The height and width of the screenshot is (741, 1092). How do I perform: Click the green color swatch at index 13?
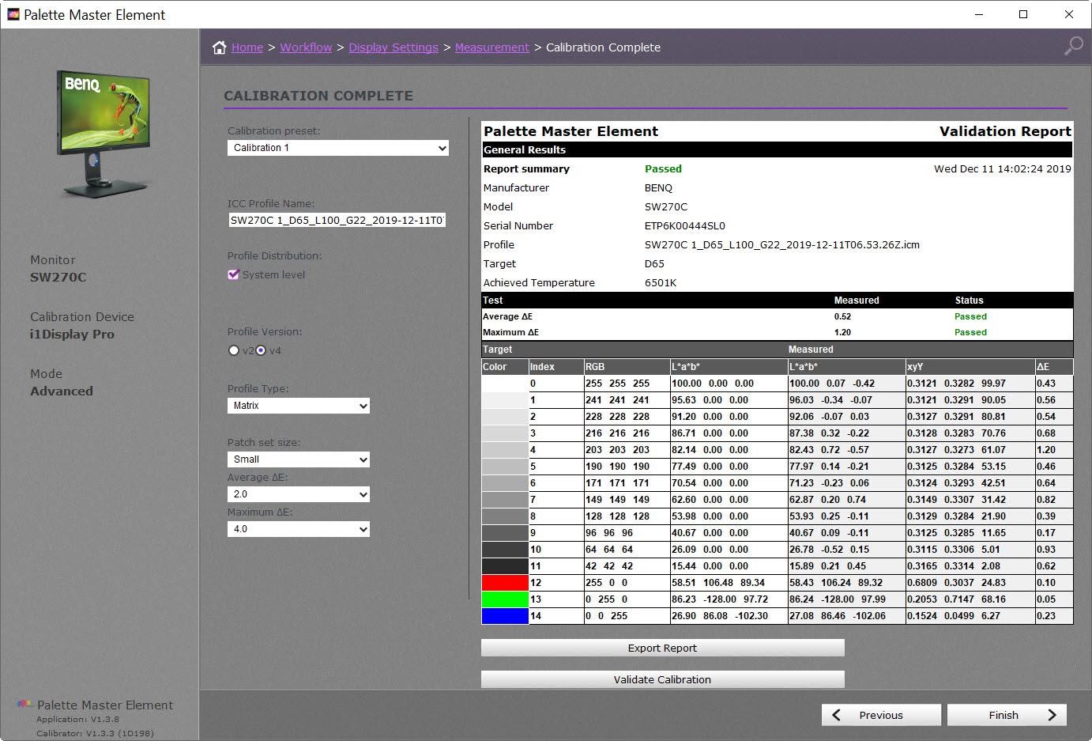tap(505, 599)
